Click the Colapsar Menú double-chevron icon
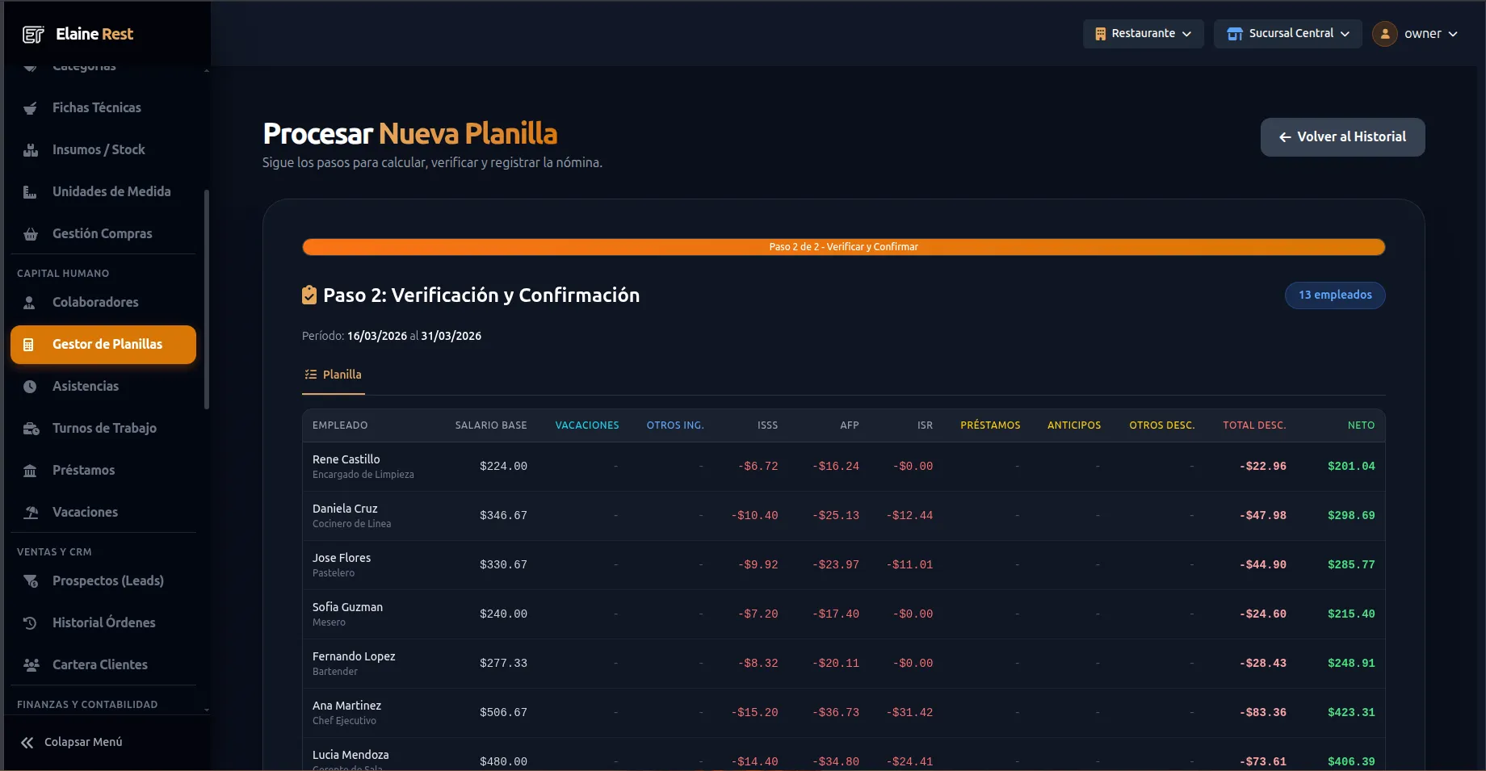Image resolution: width=1486 pixels, height=771 pixels. point(27,743)
